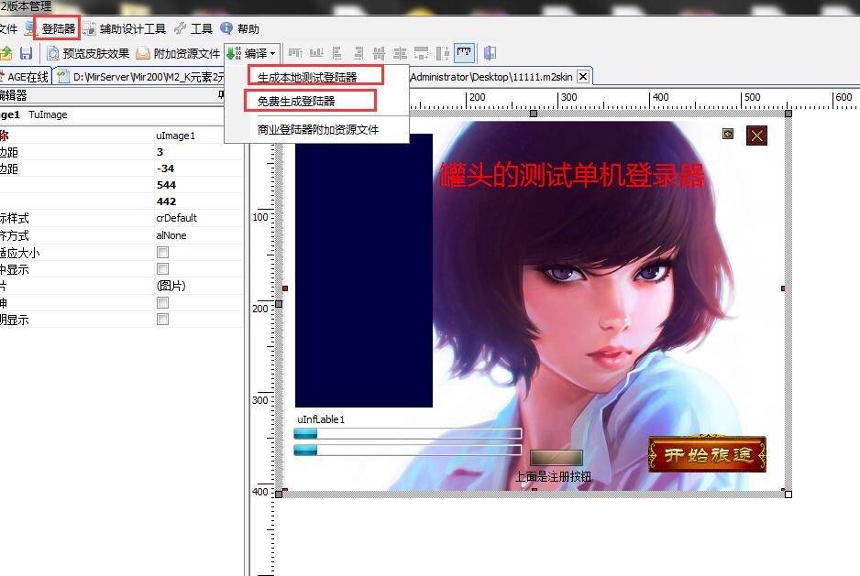Toggle the 明显示 transparency checkbox
Viewport: 860px width, 576px height.
coord(163,319)
